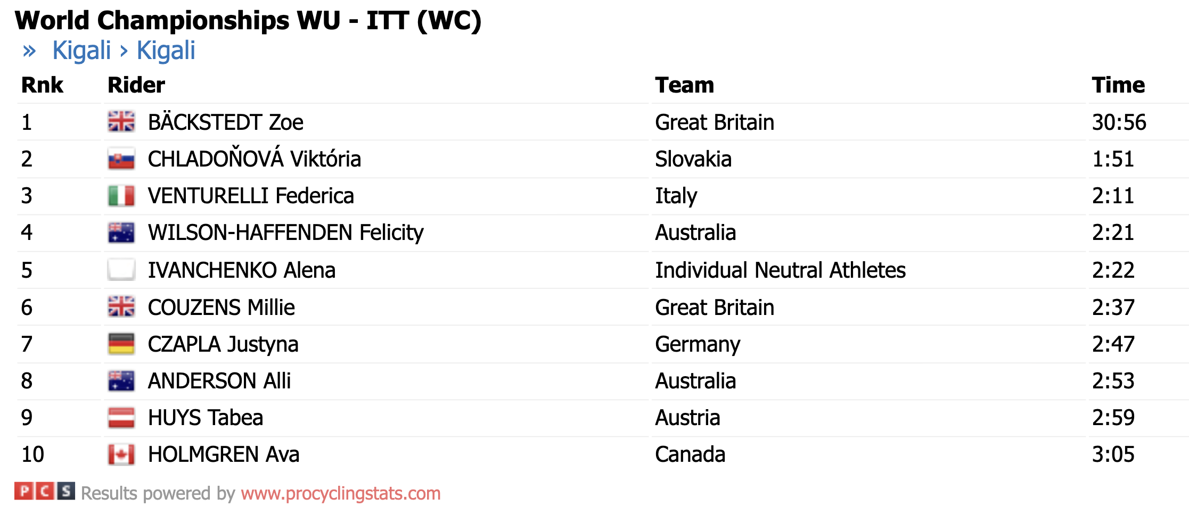Open the first Kigali breadcrumb link

click(81, 51)
